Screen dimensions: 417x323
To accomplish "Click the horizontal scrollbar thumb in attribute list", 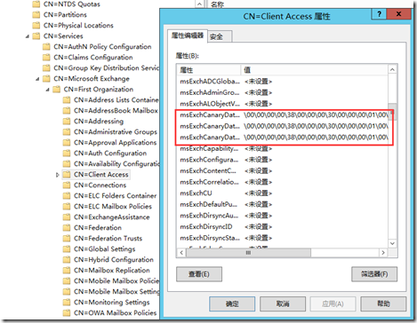I will tap(248, 253).
